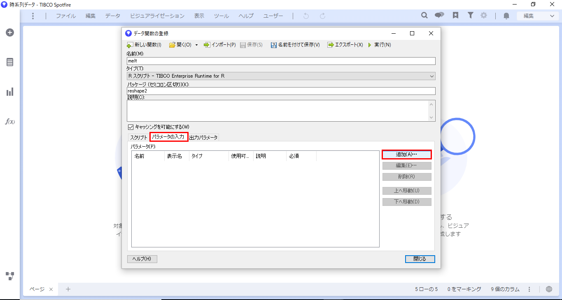Click the redo arrow icon

(x=323, y=16)
